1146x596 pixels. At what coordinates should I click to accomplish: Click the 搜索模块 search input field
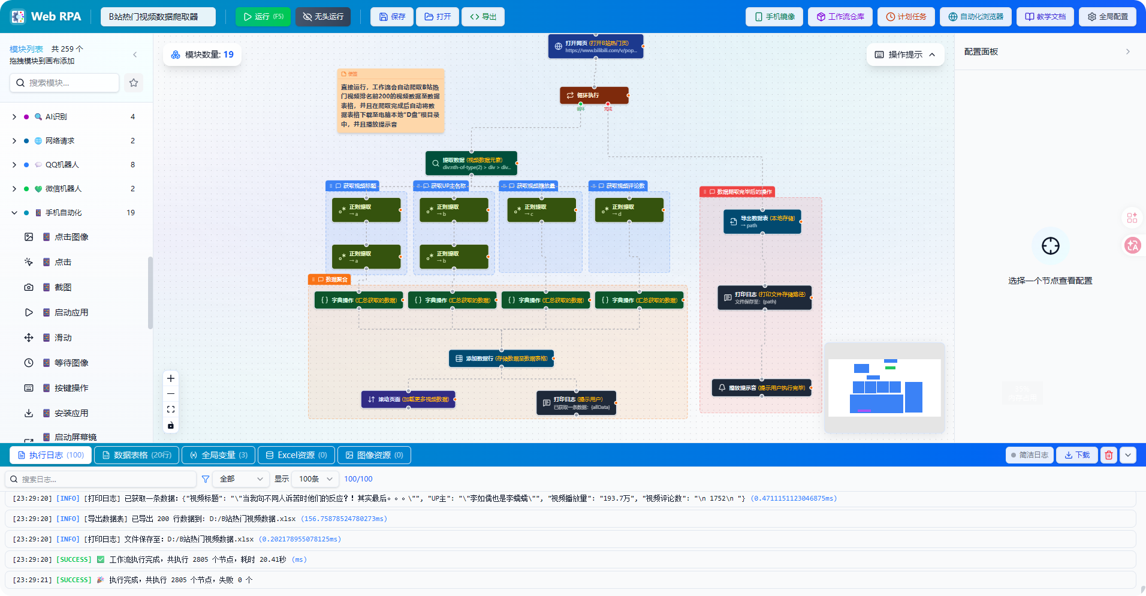pyautogui.click(x=65, y=83)
